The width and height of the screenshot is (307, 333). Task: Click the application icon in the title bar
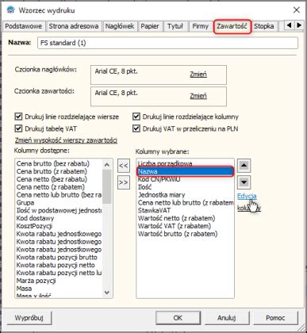pos(11,10)
